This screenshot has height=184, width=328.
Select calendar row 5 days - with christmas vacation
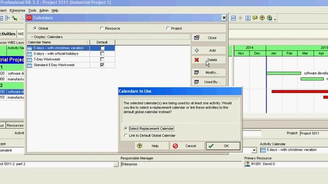(71, 48)
